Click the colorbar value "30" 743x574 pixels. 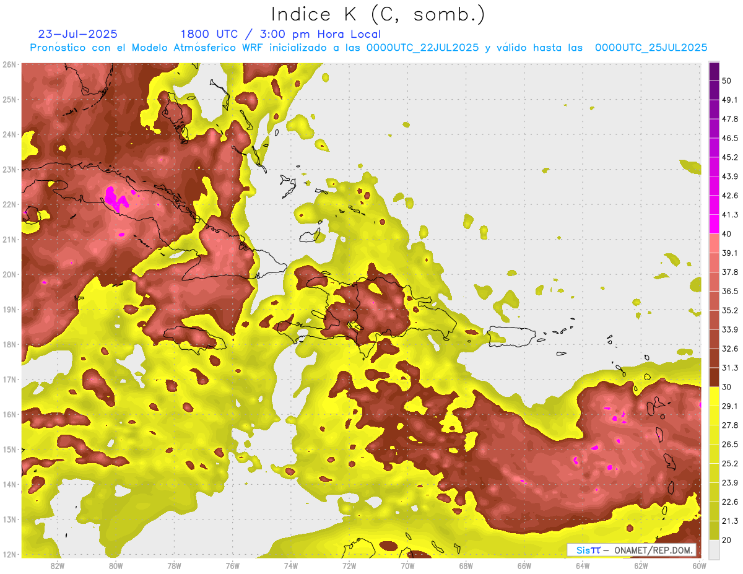click(726, 387)
